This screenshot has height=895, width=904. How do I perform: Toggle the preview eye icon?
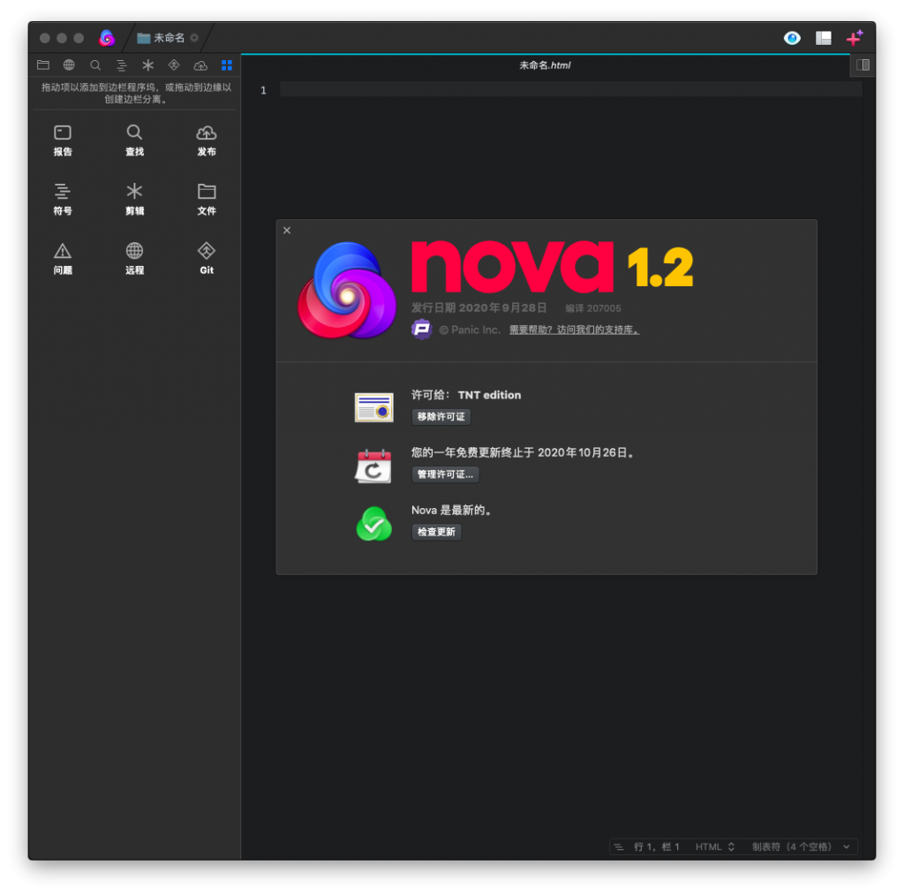tap(792, 38)
